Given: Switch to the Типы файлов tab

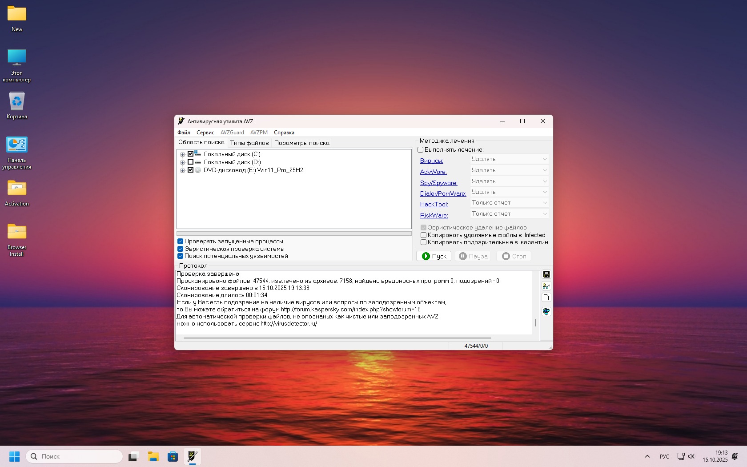Looking at the screenshot, I should pos(249,143).
